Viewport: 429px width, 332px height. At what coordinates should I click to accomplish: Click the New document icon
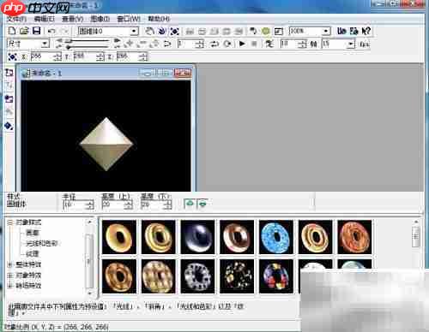pyautogui.click(x=12, y=31)
